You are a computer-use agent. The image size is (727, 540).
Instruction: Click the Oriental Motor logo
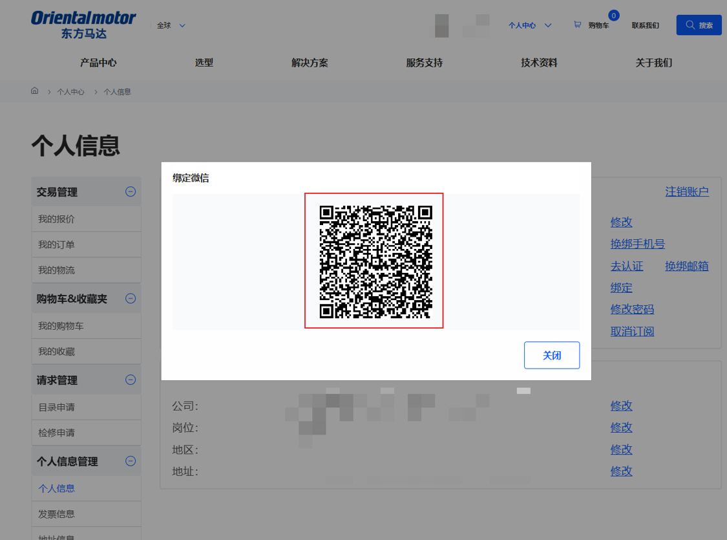tap(83, 25)
